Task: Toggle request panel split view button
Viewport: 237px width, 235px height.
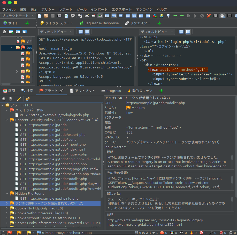Action: click(x=81, y=32)
